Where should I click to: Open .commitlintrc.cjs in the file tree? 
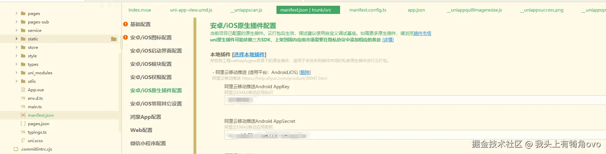36,149
